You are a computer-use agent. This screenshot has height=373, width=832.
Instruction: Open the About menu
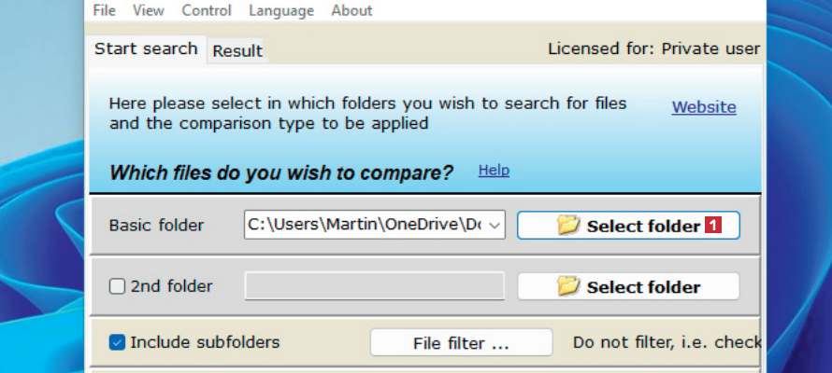pos(351,10)
